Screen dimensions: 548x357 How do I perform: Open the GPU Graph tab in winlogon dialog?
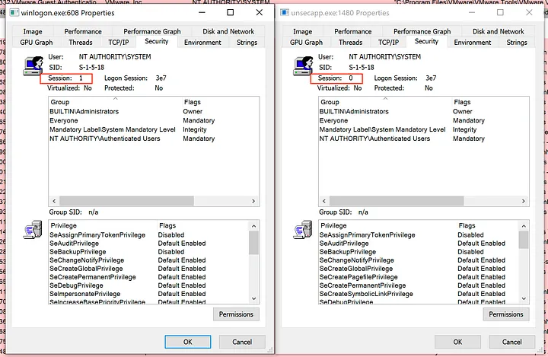point(37,43)
